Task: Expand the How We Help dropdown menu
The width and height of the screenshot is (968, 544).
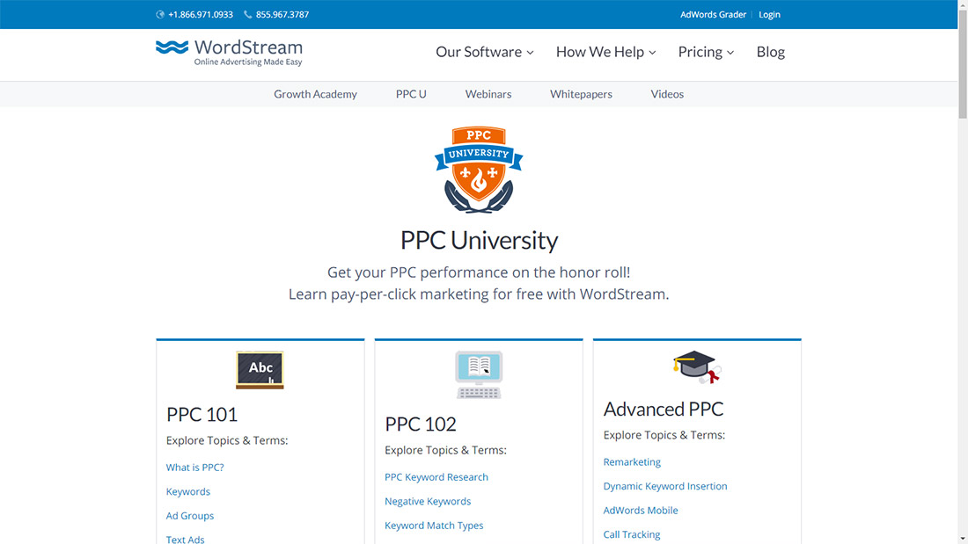Action: coord(605,52)
